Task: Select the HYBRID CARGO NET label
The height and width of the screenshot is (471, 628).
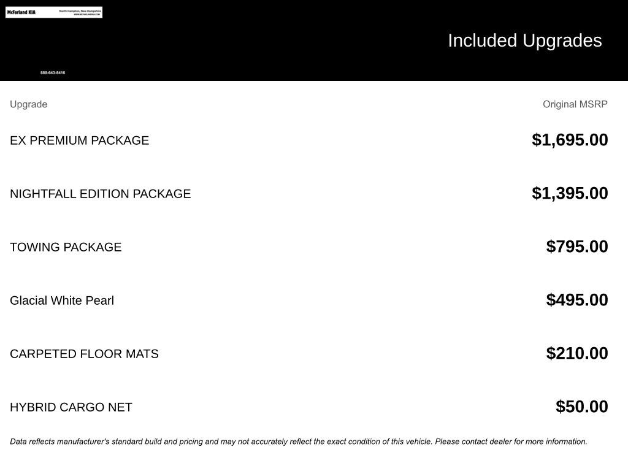Action: coord(71,407)
